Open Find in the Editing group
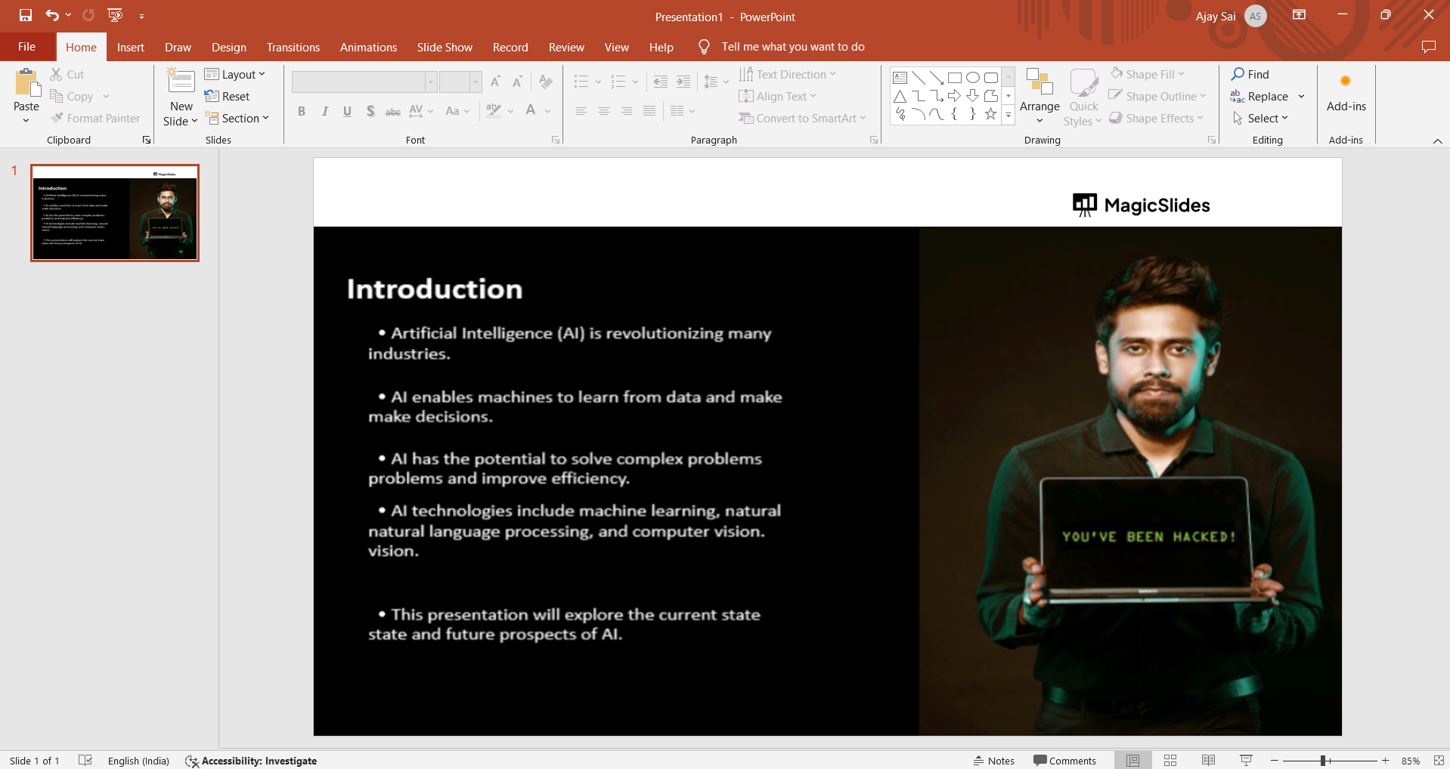This screenshot has height=769, width=1450. 1250,74
